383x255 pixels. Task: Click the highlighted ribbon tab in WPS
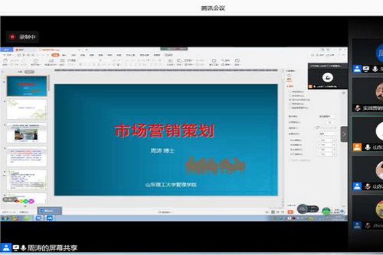[55, 55]
